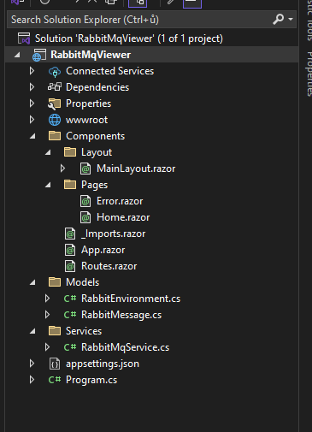Viewport: 312px width, 432px height.
Task: Select the Home.razor file name
Action: pyautogui.click(x=123, y=217)
